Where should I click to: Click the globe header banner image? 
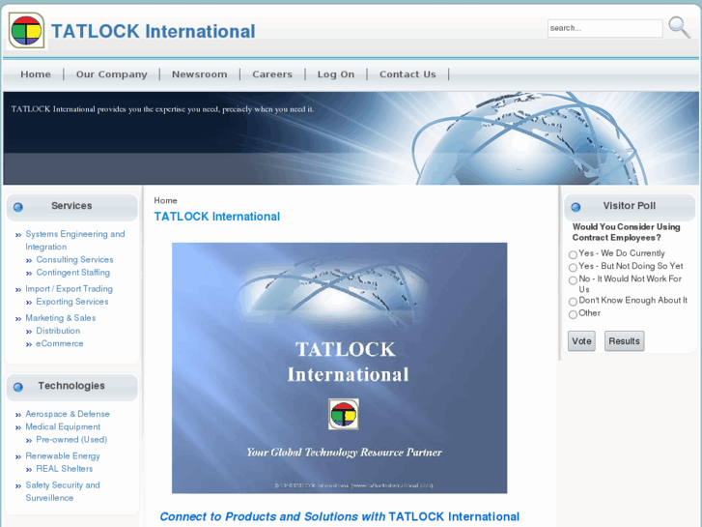[351, 138]
